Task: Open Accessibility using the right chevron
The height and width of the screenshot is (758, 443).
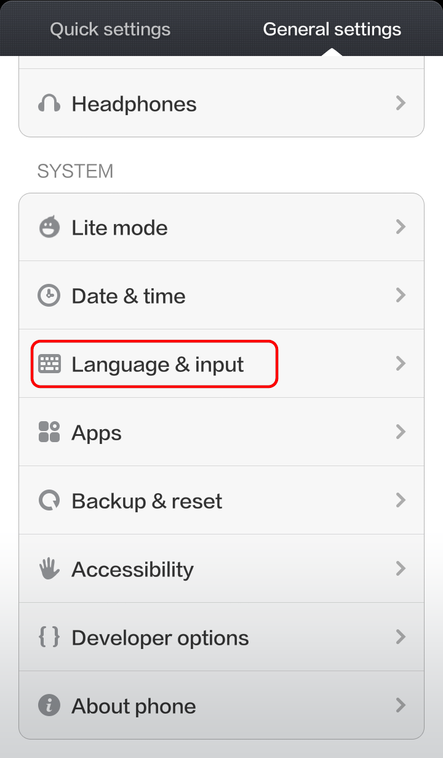Action: (401, 569)
